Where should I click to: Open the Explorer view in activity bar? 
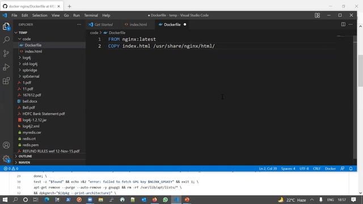coord(6,27)
